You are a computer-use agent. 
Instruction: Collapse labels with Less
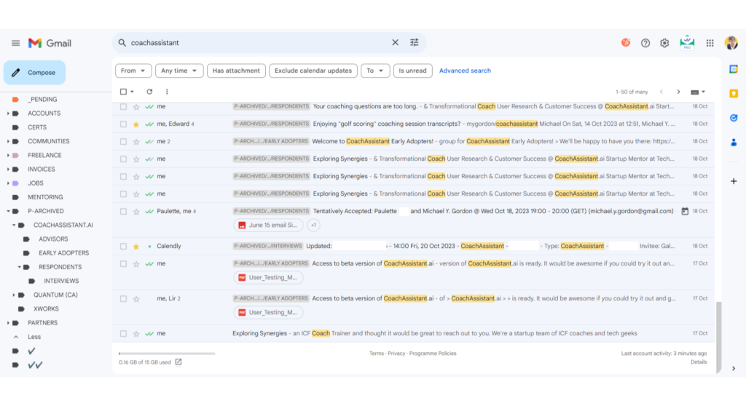pyautogui.click(x=34, y=337)
